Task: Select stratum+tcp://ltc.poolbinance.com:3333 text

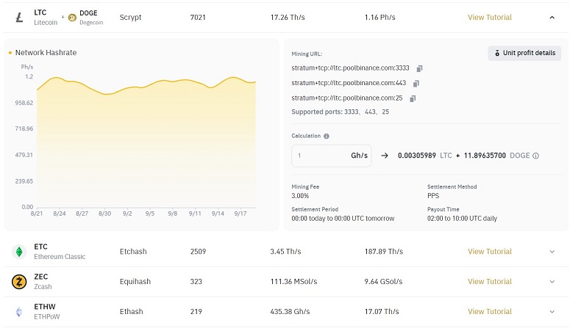Action: pyautogui.click(x=350, y=68)
